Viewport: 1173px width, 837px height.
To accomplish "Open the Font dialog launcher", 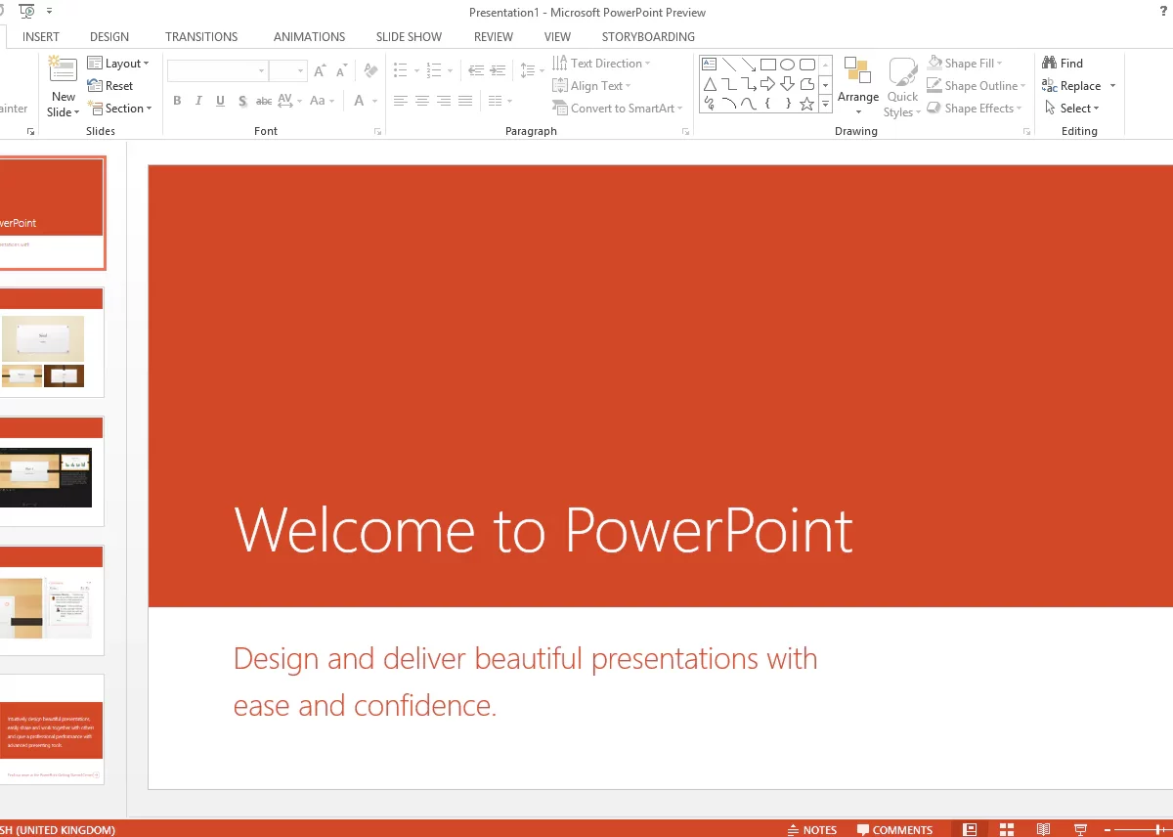I will pyautogui.click(x=378, y=131).
